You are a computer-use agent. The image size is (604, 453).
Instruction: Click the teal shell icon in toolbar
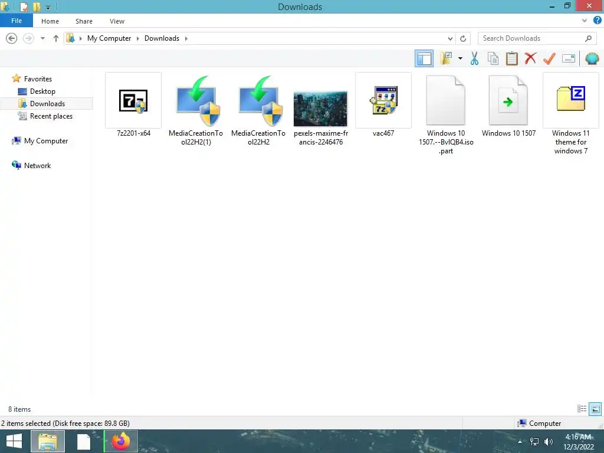pyautogui.click(x=592, y=58)
